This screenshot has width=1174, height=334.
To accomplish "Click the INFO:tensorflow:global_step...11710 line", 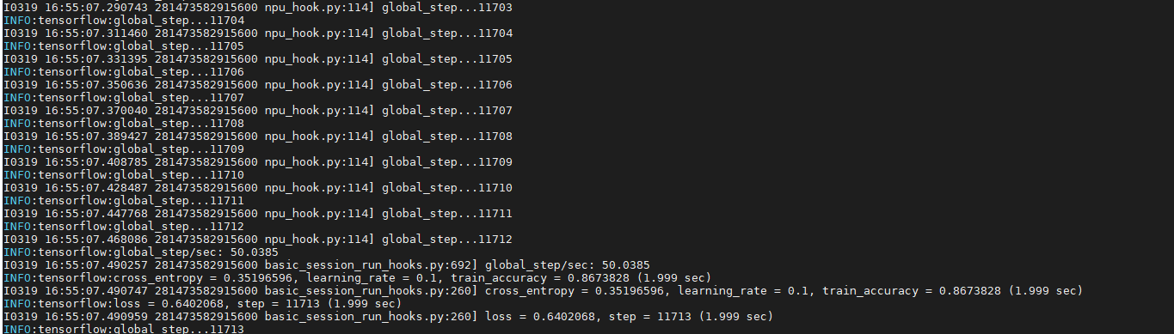I will (x=124, y=174).
